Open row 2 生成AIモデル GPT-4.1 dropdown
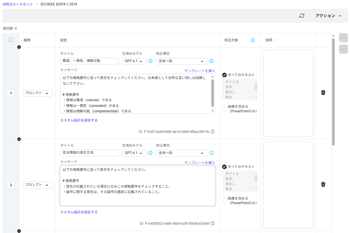 pos(134,153)
